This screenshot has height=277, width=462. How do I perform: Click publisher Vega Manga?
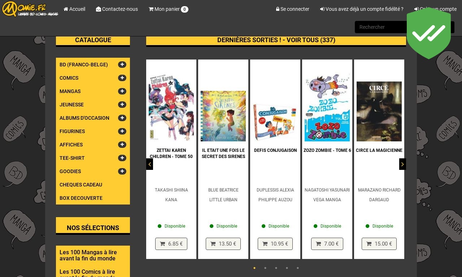327,200
